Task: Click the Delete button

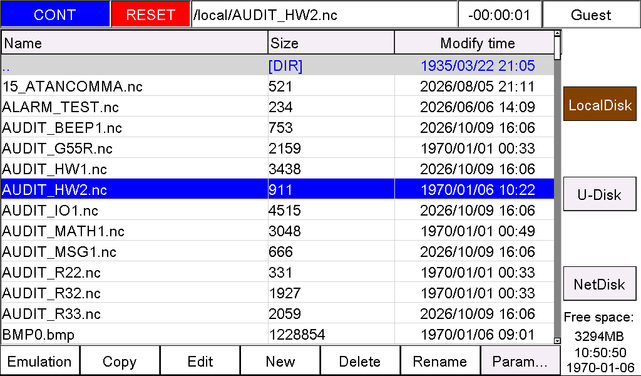Action: [x=360, y=361]
